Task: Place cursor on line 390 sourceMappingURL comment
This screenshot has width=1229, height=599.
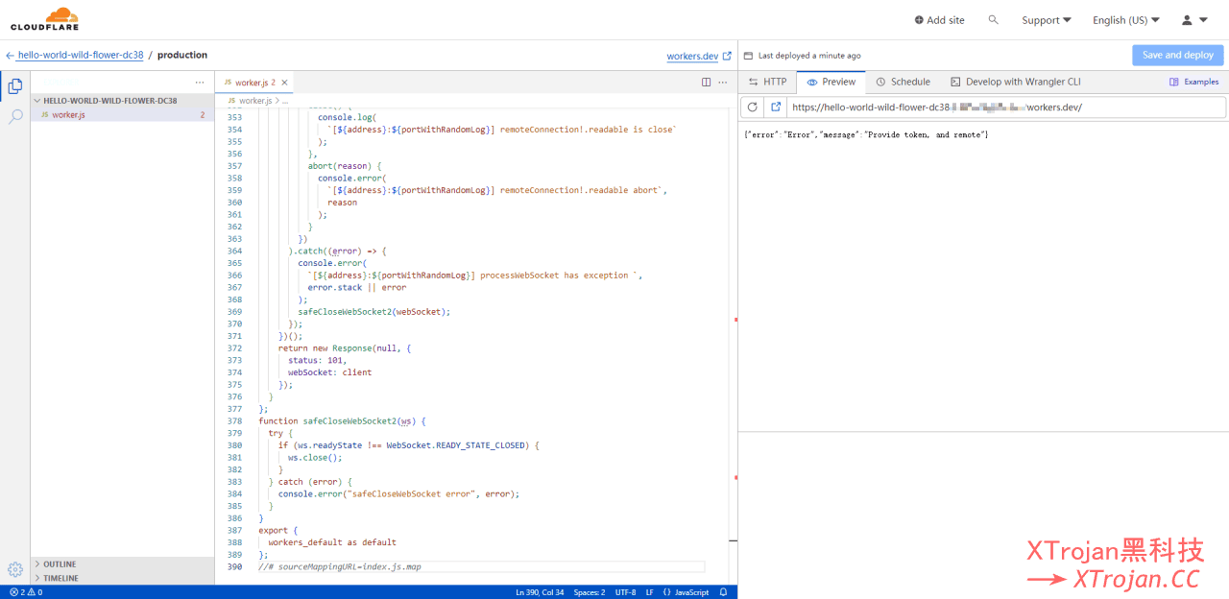Action: (x=339, y=566)
